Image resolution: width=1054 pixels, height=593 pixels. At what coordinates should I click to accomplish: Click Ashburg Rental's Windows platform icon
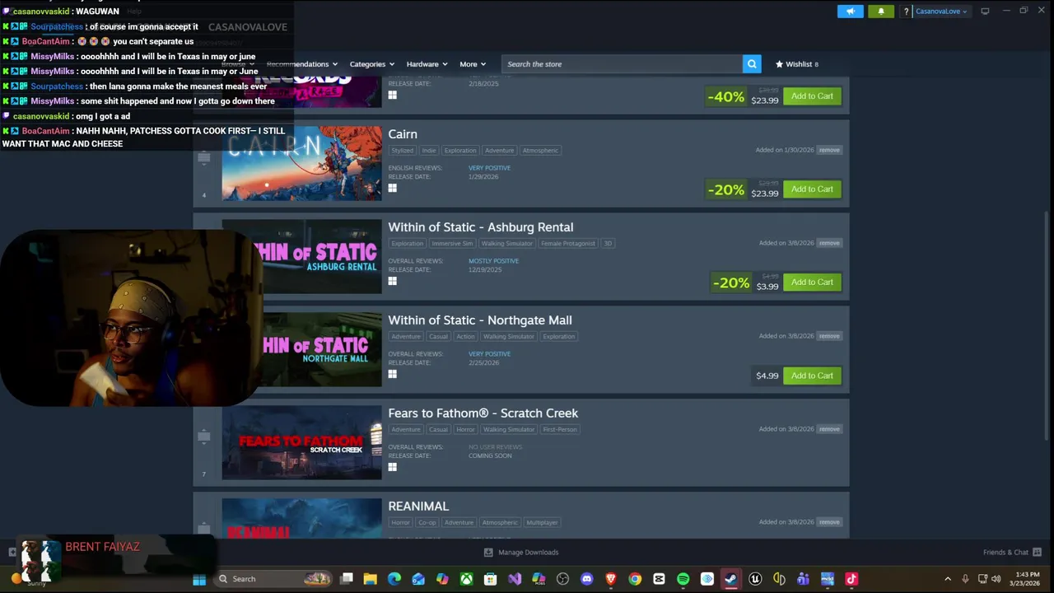point(393,281)
